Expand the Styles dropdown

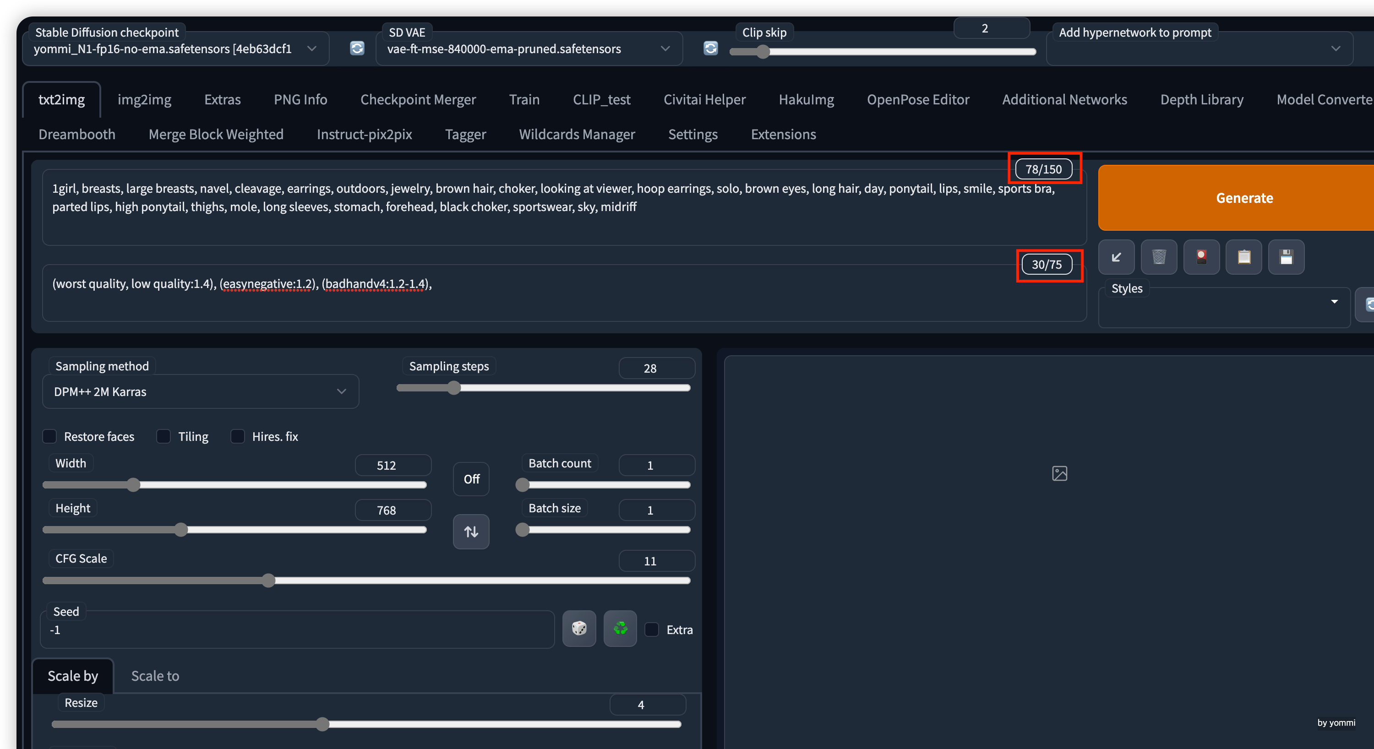pyautogui.click(x=1224, y=308)
